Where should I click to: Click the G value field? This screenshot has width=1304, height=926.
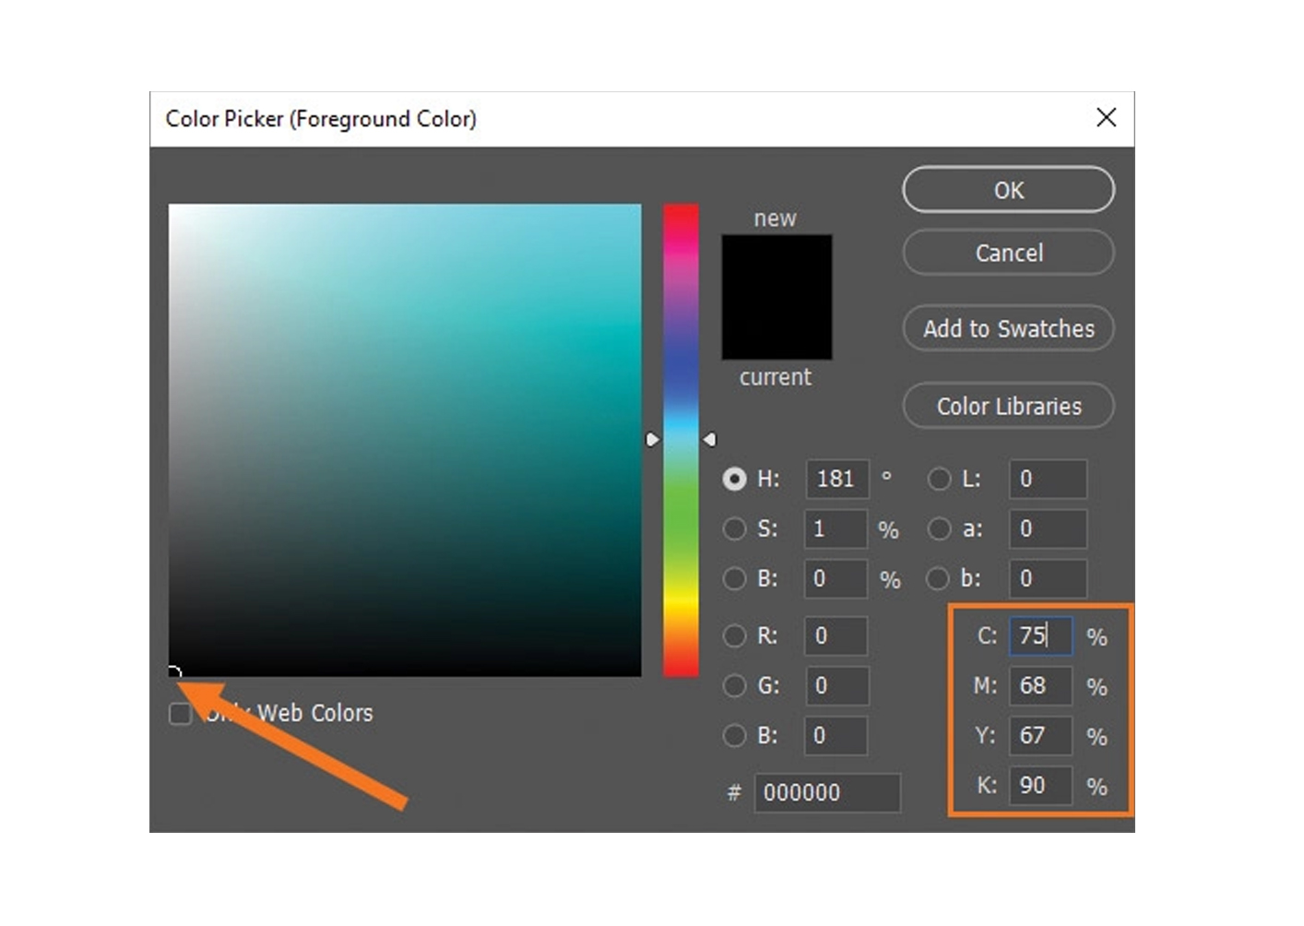[x=836, y=685]
